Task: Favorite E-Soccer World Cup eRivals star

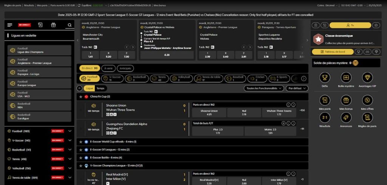Action: tap(81, 142)
